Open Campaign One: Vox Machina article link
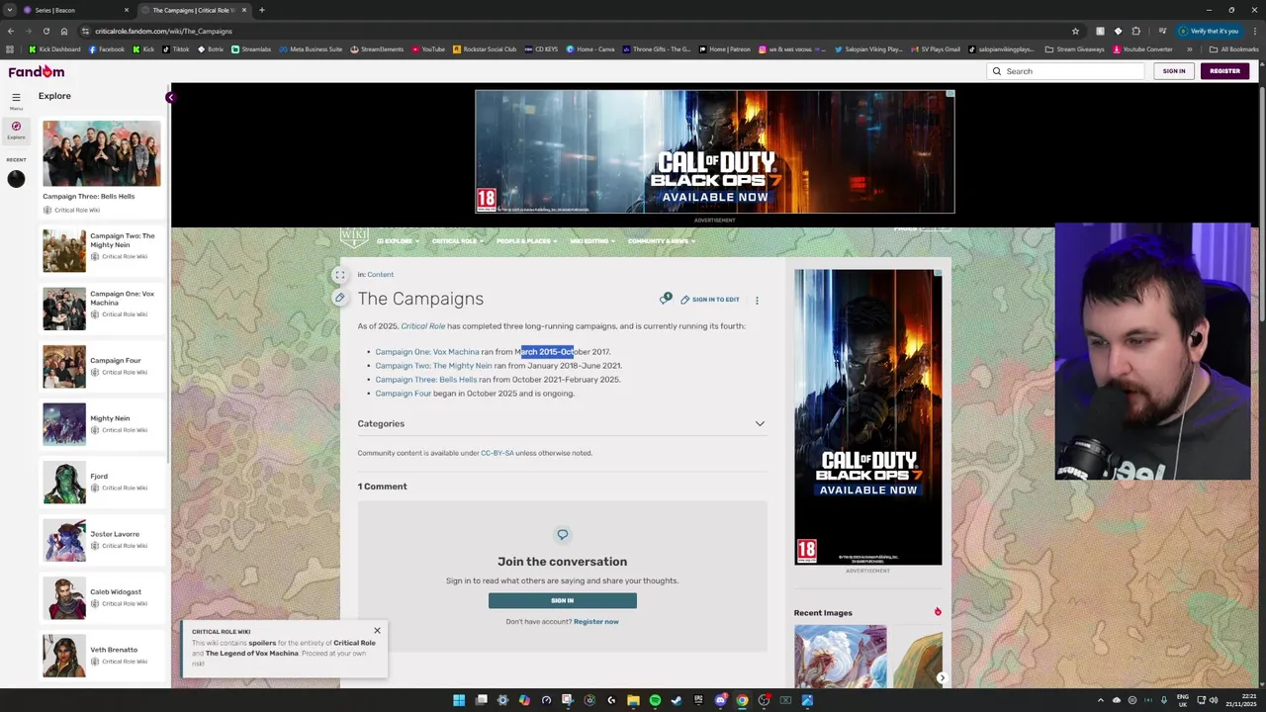The image size is (1266, 712). coord(426,352)
